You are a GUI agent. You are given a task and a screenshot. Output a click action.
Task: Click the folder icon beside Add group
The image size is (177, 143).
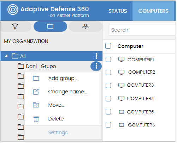36,78
